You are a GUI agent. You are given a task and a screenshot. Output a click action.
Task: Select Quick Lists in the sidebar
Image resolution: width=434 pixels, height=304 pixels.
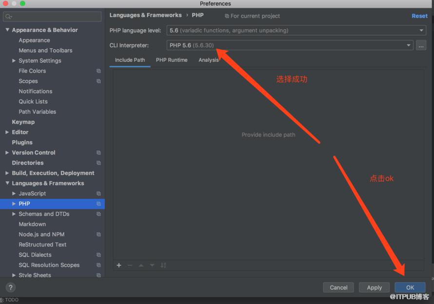click(x=33, y=101)
